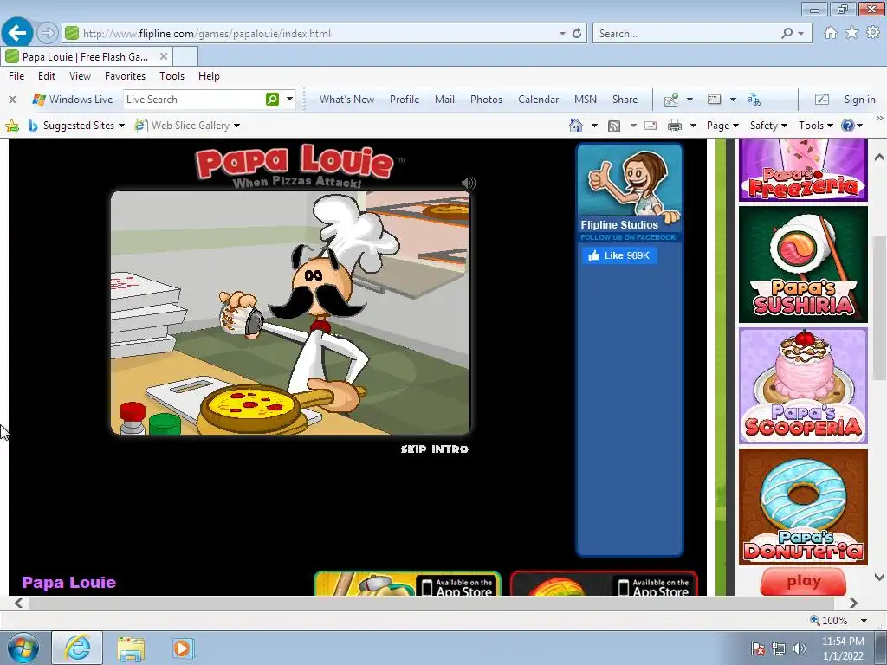
Task: Click the network tray icon
Action: pyautogui.click(x=779, y=649)
